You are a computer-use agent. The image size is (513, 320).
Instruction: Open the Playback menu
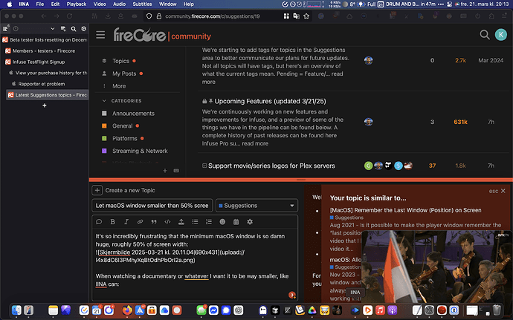(x=77, y=4)
